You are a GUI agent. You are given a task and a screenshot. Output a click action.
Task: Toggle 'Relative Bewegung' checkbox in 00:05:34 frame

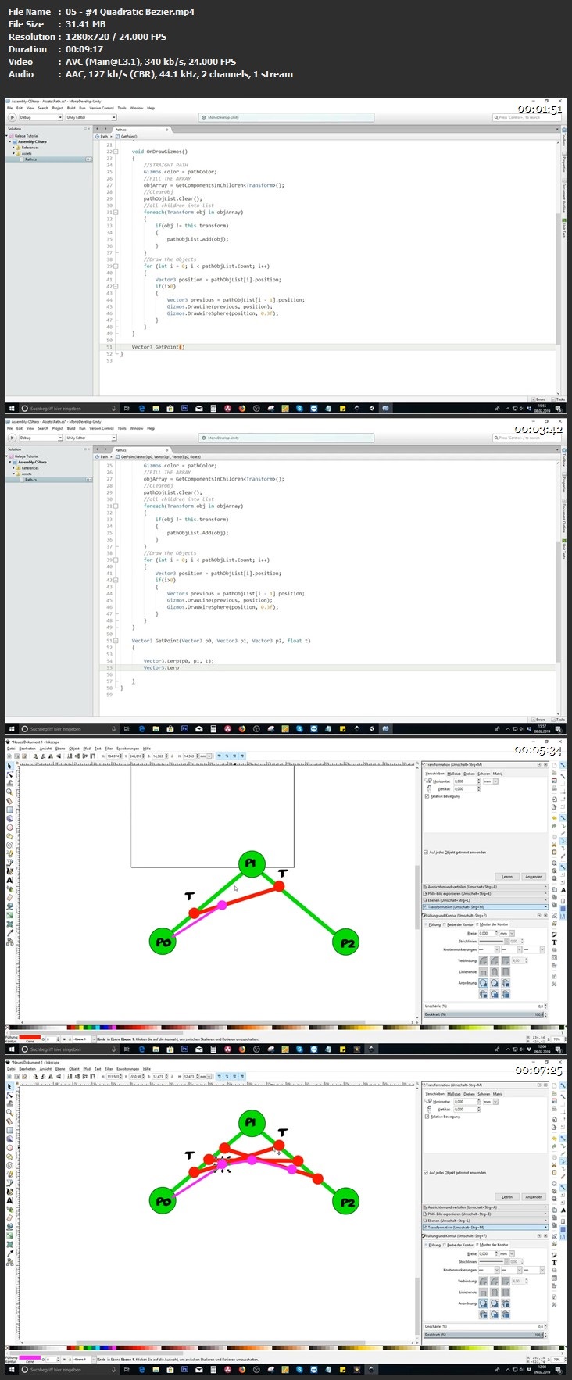[427, 796]
